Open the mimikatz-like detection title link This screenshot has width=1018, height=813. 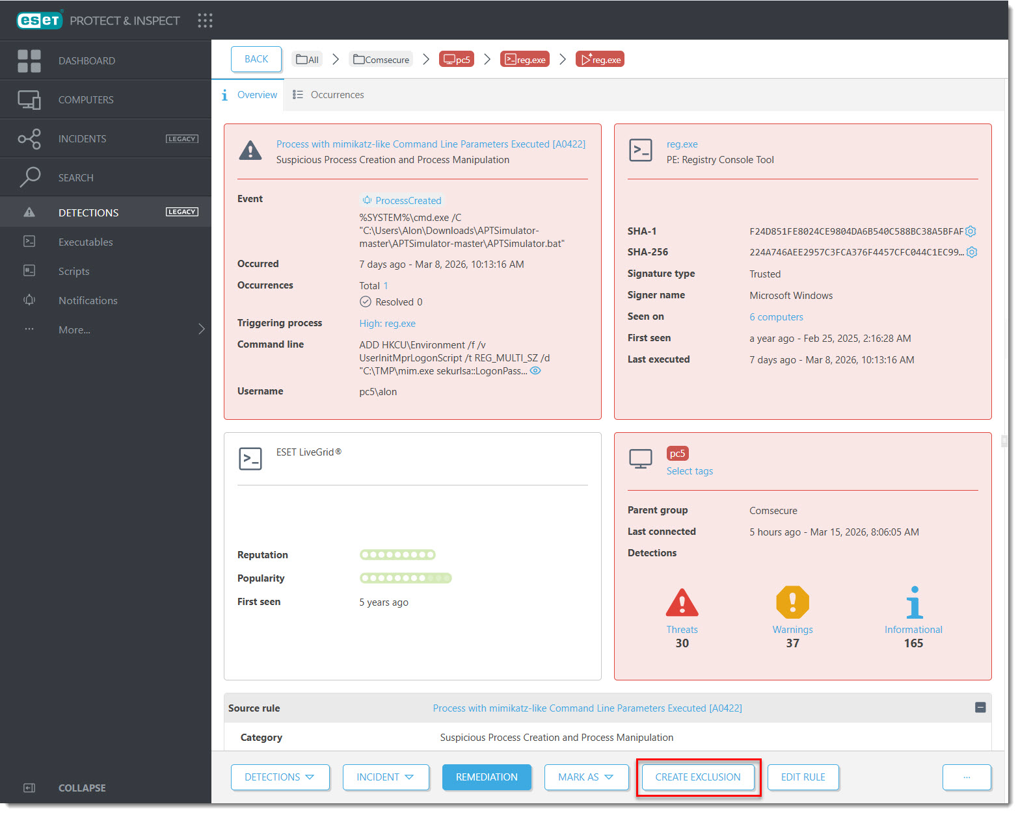(431, 144)
